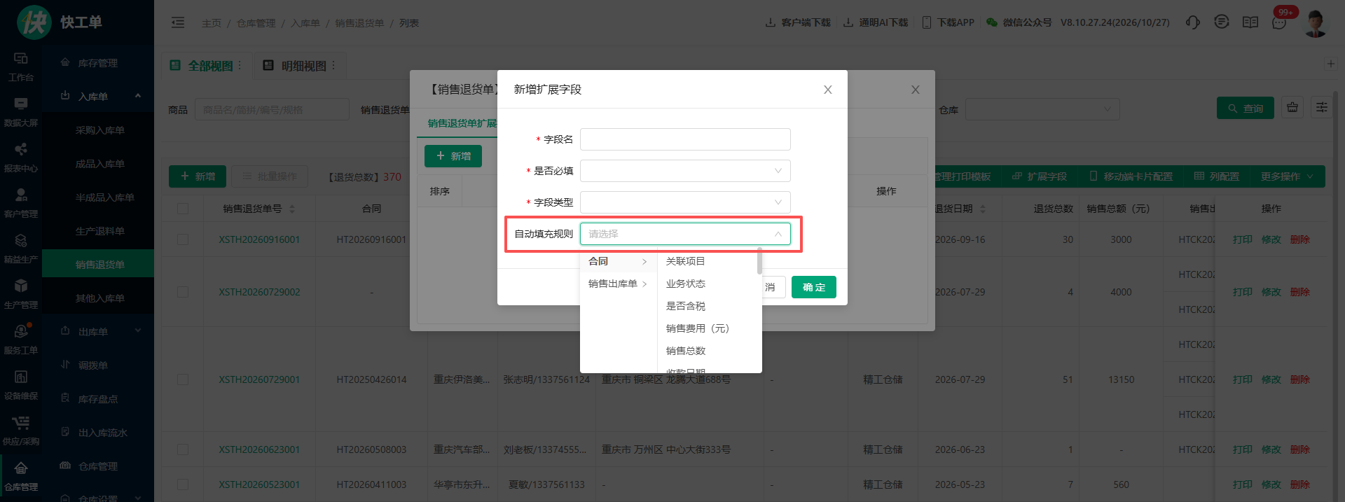Check the row XSTH20260916001
1345x502 pixels.
click(183, 239)
